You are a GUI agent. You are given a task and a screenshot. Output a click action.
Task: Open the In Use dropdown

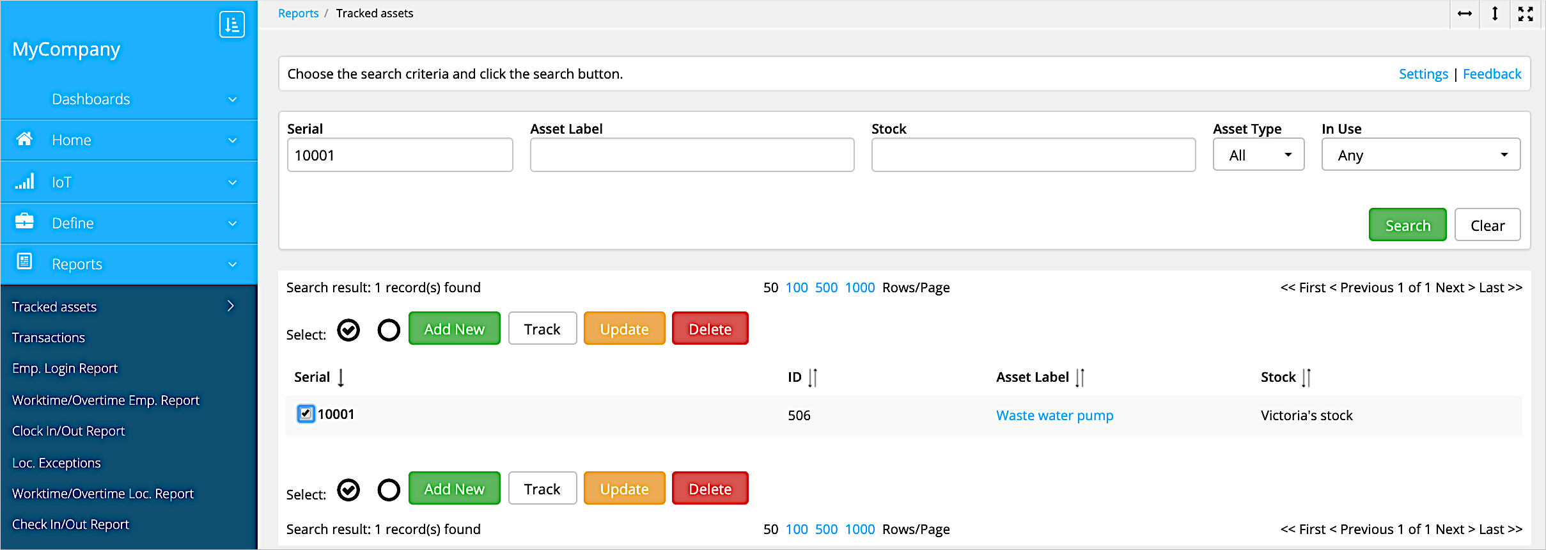pyautogui.click(x=1420, y=155)
